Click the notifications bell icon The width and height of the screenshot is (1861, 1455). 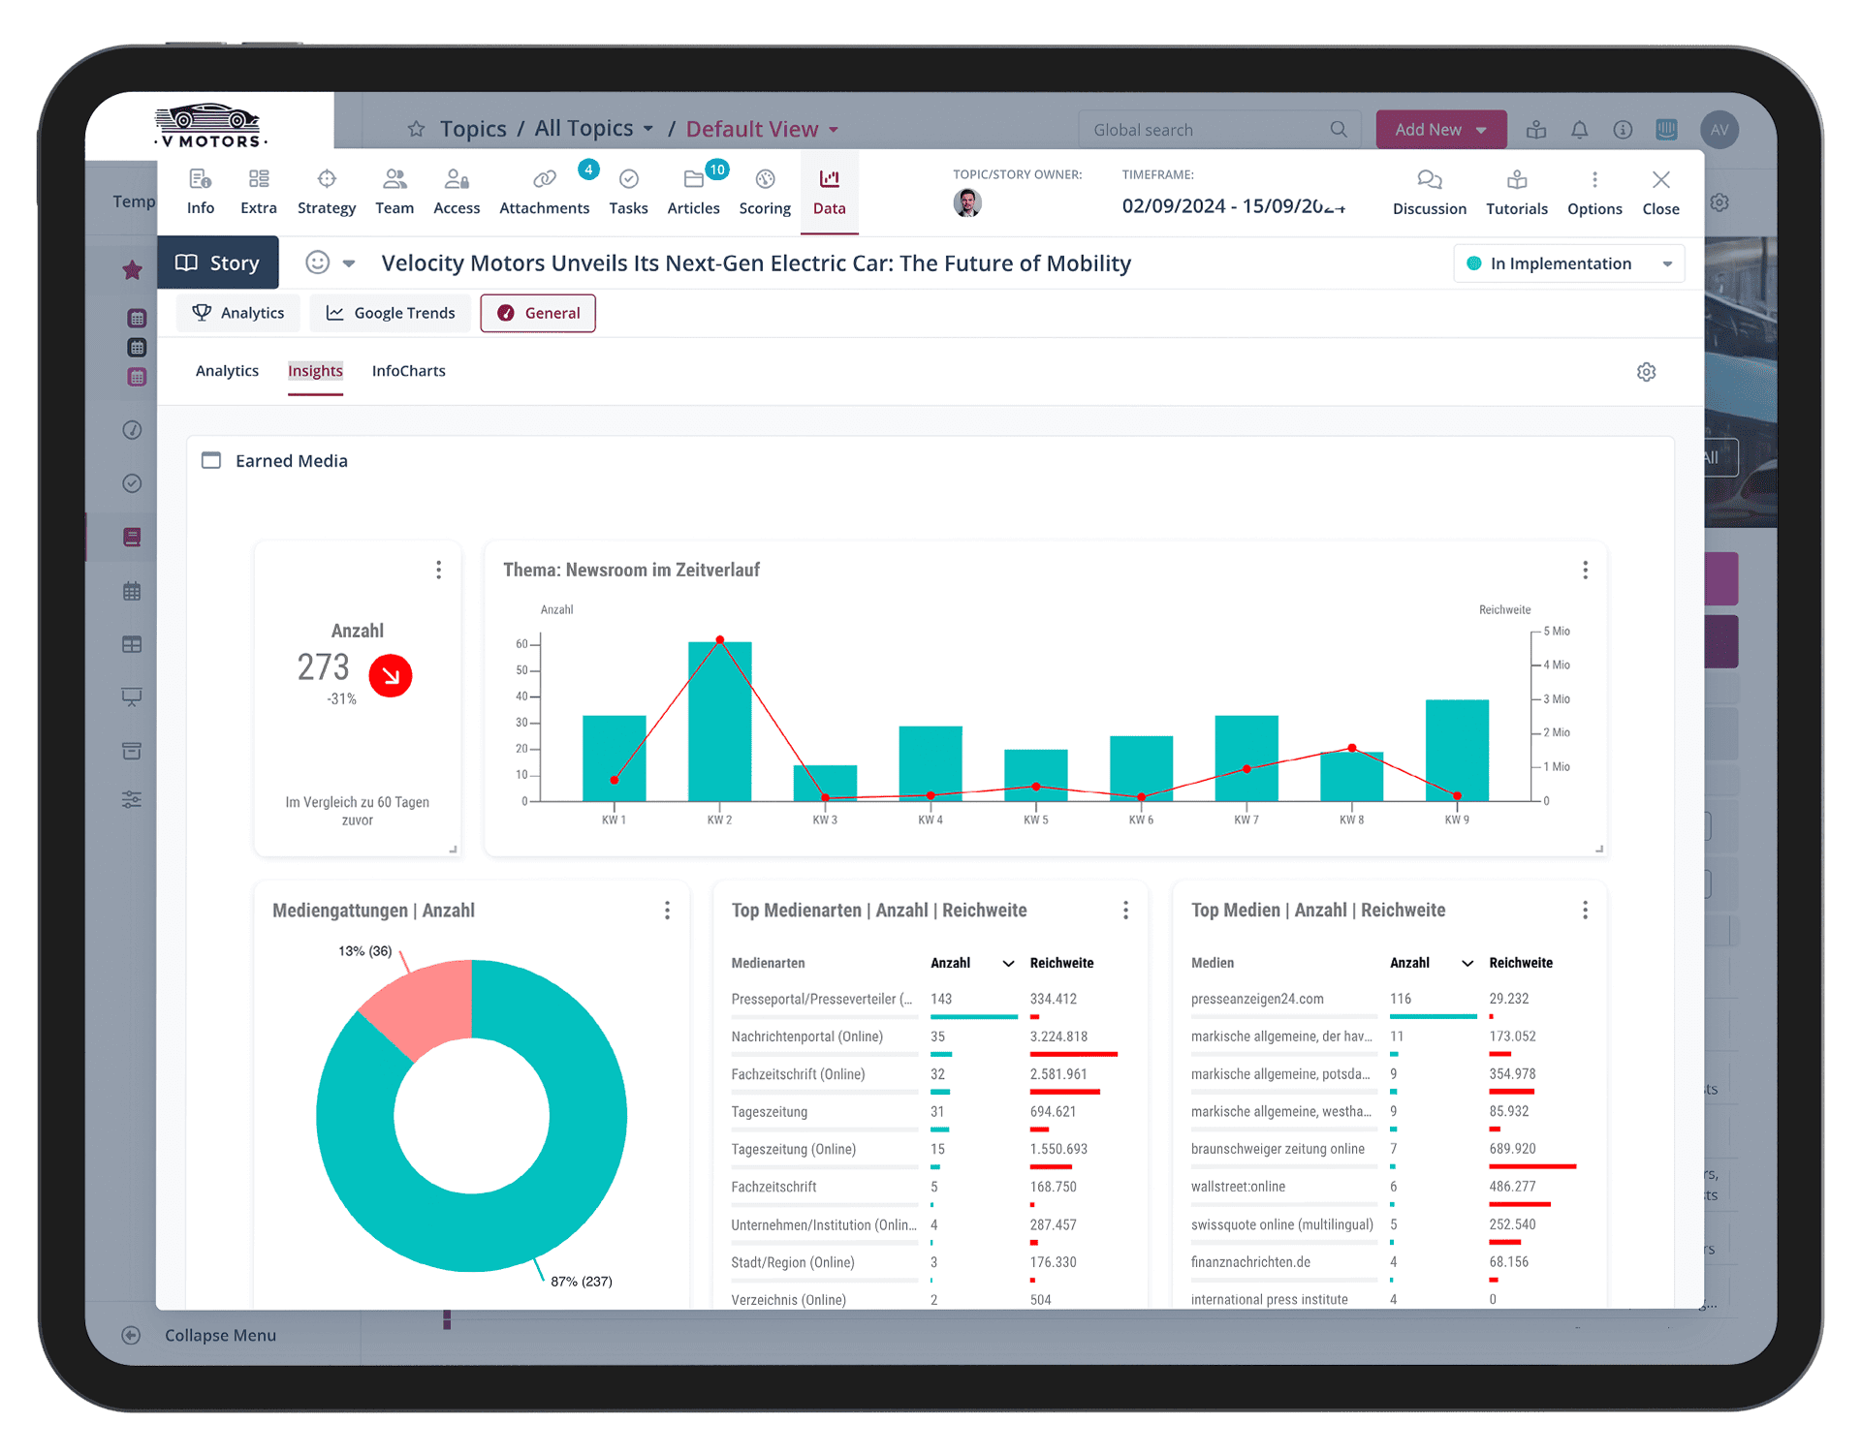[1579, 130]
